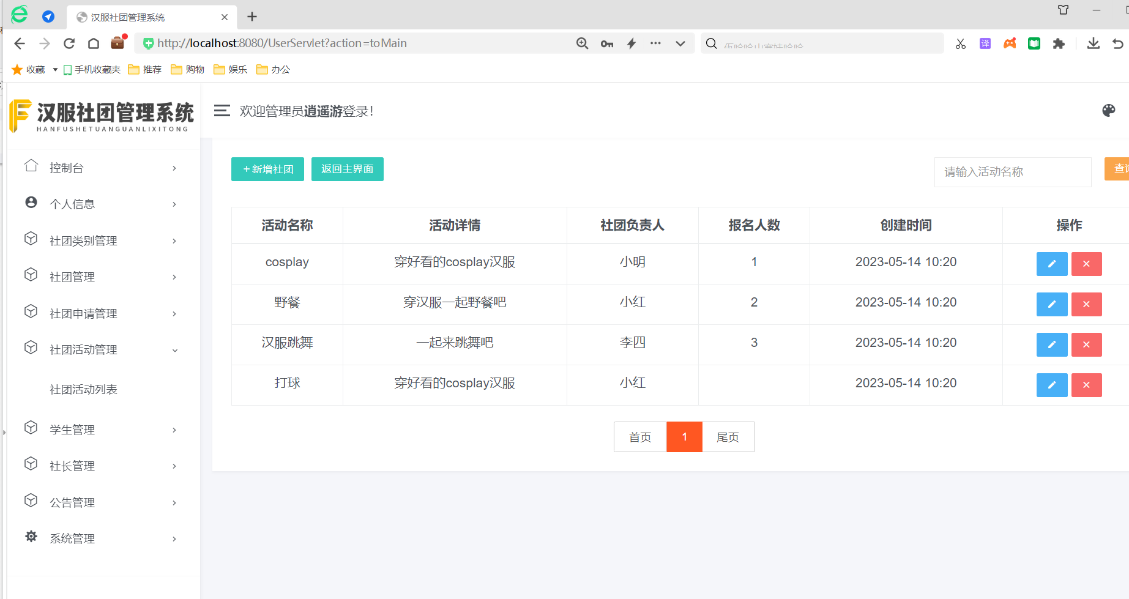Open the browser home page icon
Viewport: 1129px width, 599px height.
[94, 43]
